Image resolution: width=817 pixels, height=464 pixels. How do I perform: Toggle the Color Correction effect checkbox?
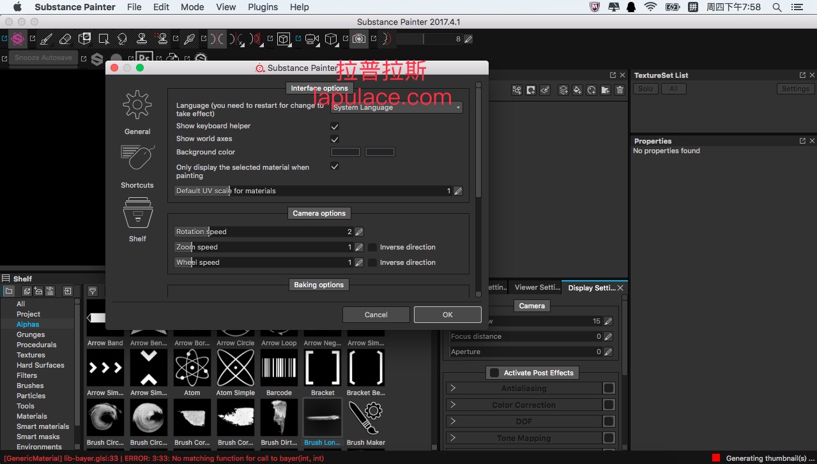pos(609,405)
